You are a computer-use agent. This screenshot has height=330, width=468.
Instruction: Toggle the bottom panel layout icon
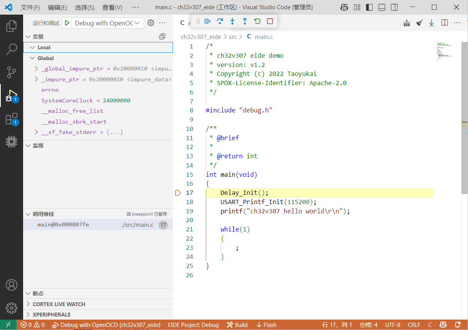point(382,7)
